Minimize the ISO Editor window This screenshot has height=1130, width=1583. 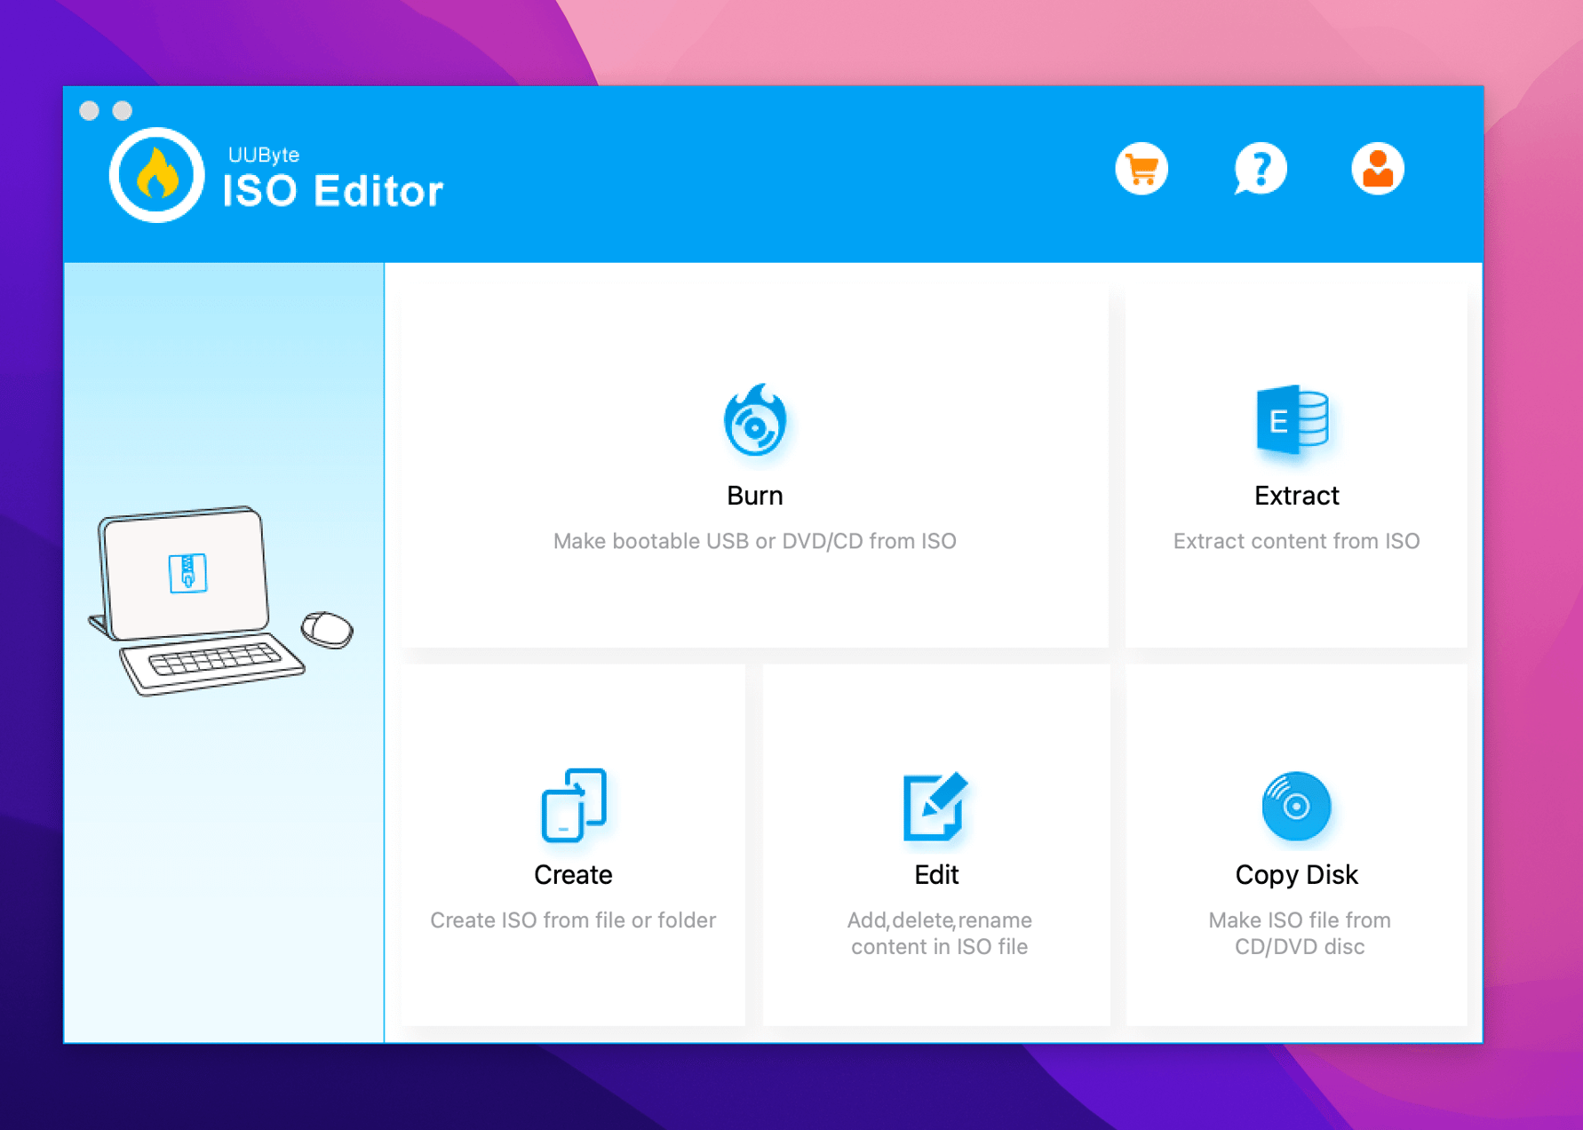[123, 110]
